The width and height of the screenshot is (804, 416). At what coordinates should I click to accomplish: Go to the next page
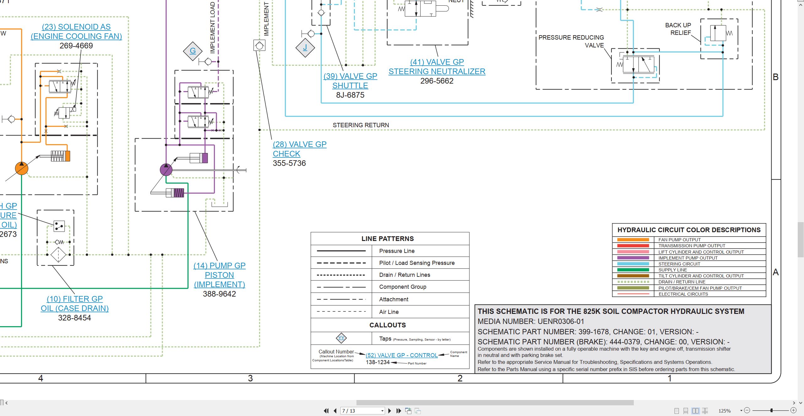pyautogui.click(x=390, y=411)
